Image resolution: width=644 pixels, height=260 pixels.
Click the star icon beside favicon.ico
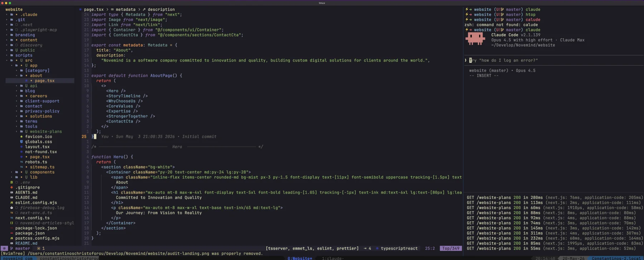[x=21, y=136]
